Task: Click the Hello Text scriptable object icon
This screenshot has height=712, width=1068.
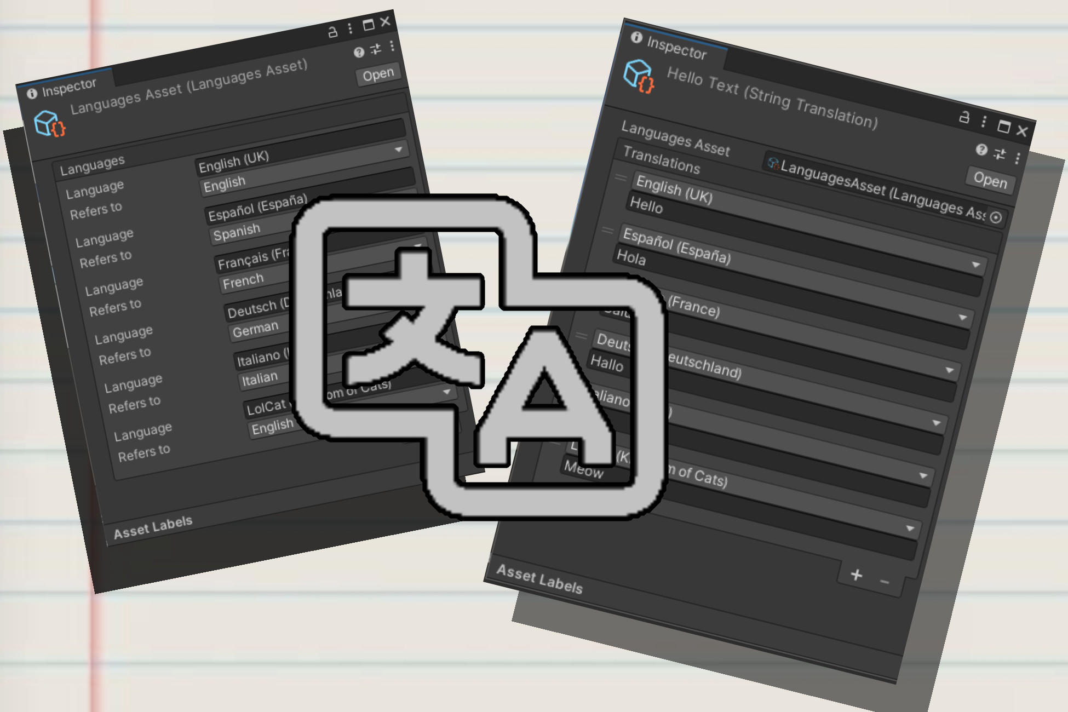Action: pos(639,76)
